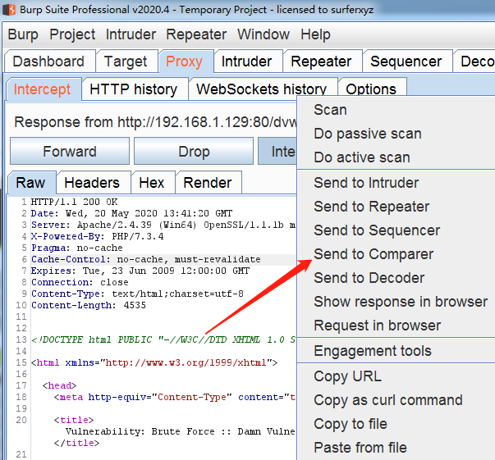Click the 'Response from http://192.168.1.129' label
The height and width of the screenshot is (460, 495).
click(155, 122)
